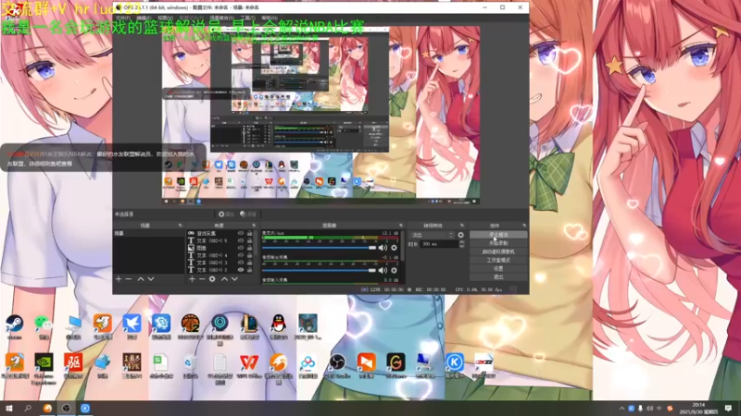Pop out the Scenes dock via its header icon

(180, 226)
